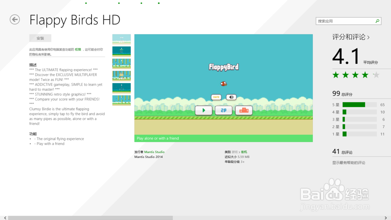391x220 pixels.
Task: Click the 99 总评分 count
Action: click(343, 94)
